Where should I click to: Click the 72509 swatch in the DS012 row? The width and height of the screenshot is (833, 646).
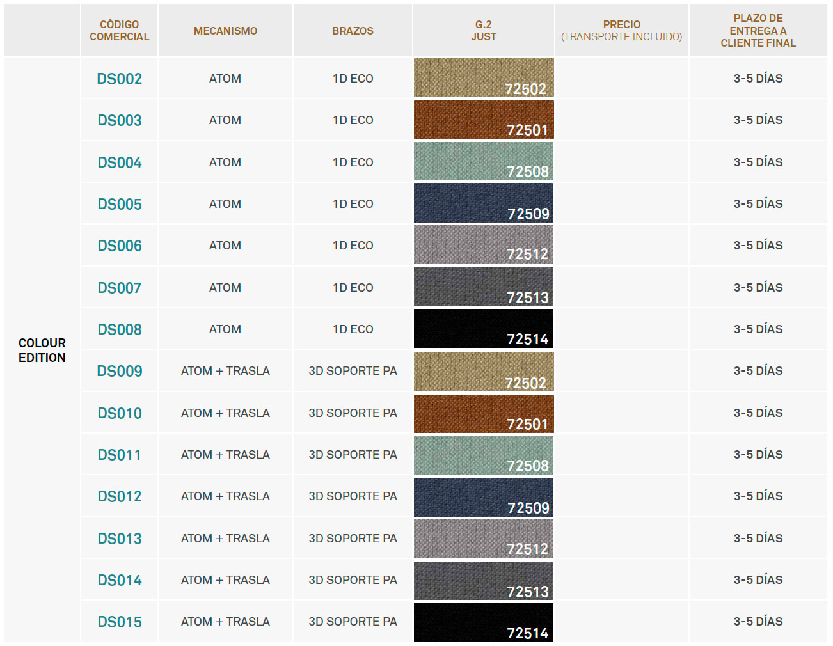[x=484, y=497]
